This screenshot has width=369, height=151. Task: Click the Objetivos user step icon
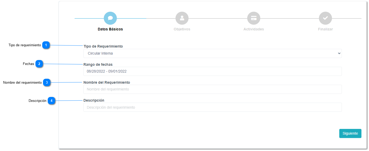click(182, 18)
